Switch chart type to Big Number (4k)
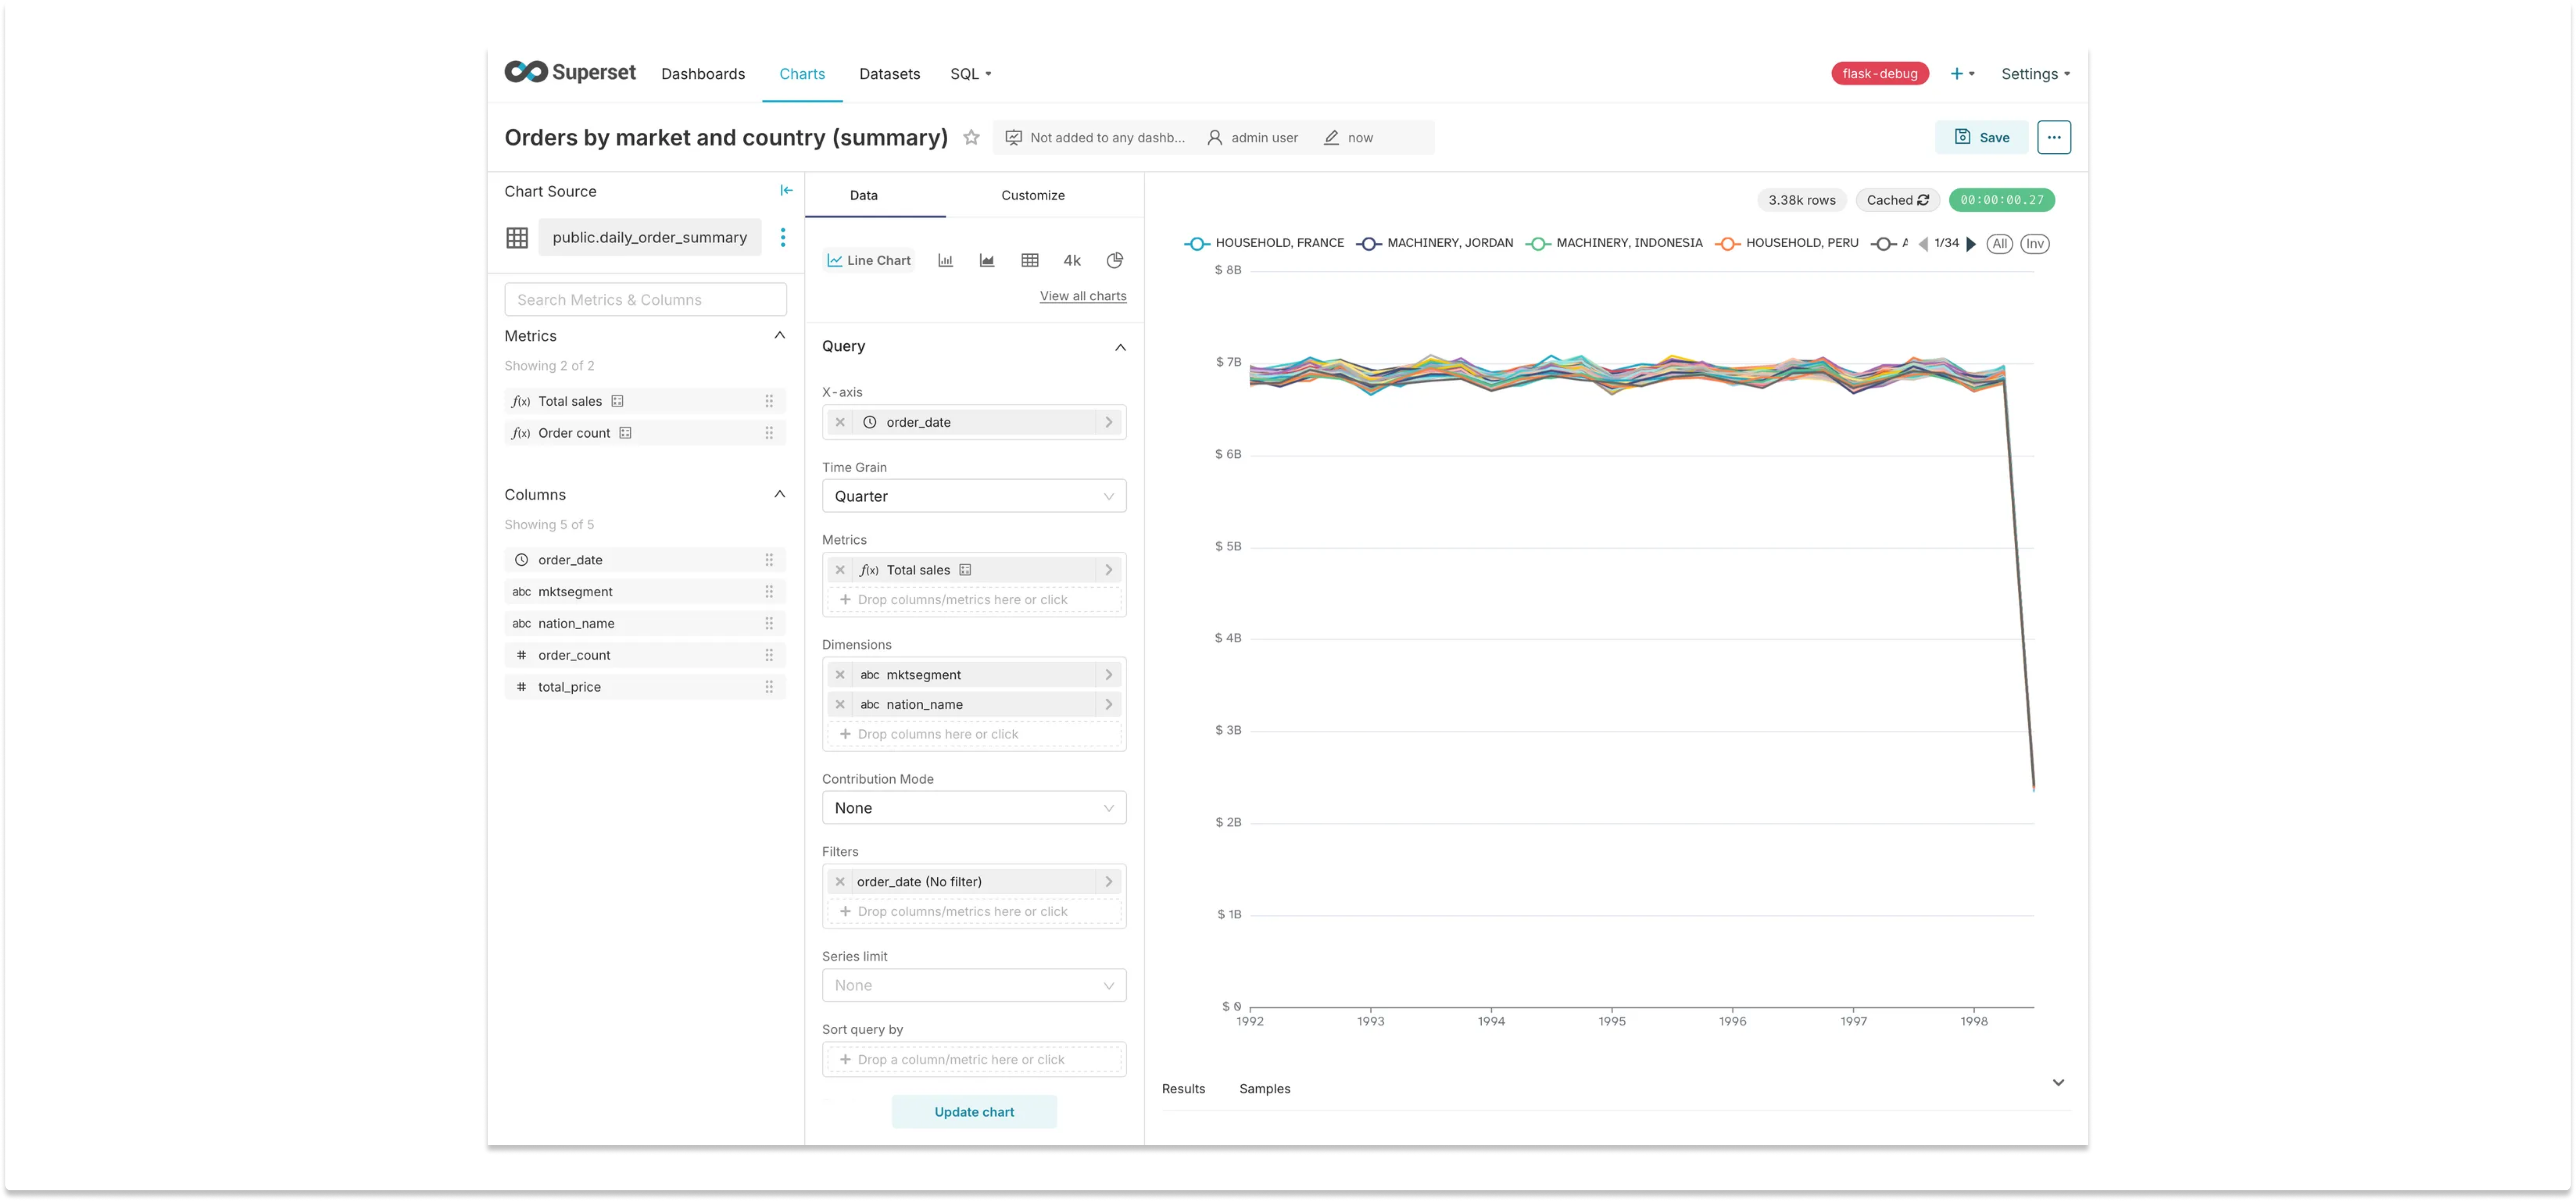The width and height of the screenshot is (2576, 1201). pos(1071,260)
